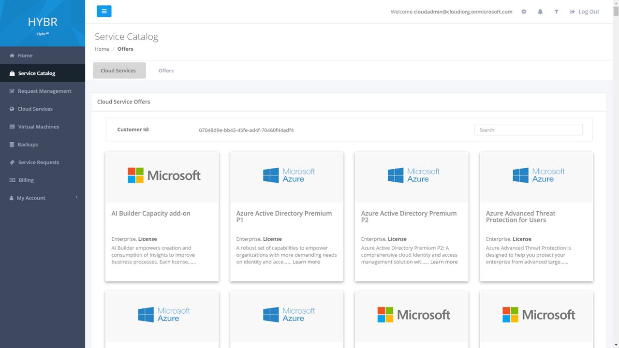This screenshot has height=348, width=619.
Task: Click the Customer Id label
Action: pyautogui.click(x=133, y=130)
